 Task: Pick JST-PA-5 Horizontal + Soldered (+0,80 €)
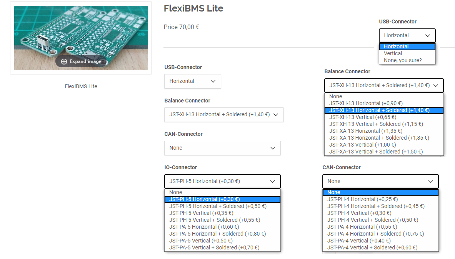(x=217, y=234)
